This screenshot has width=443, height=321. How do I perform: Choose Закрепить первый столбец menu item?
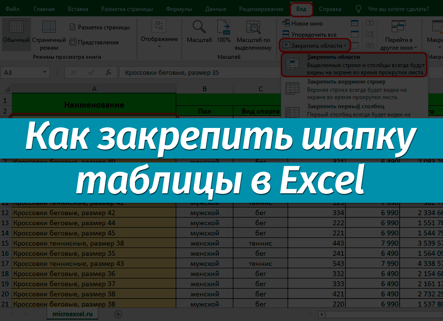(354, 111)
